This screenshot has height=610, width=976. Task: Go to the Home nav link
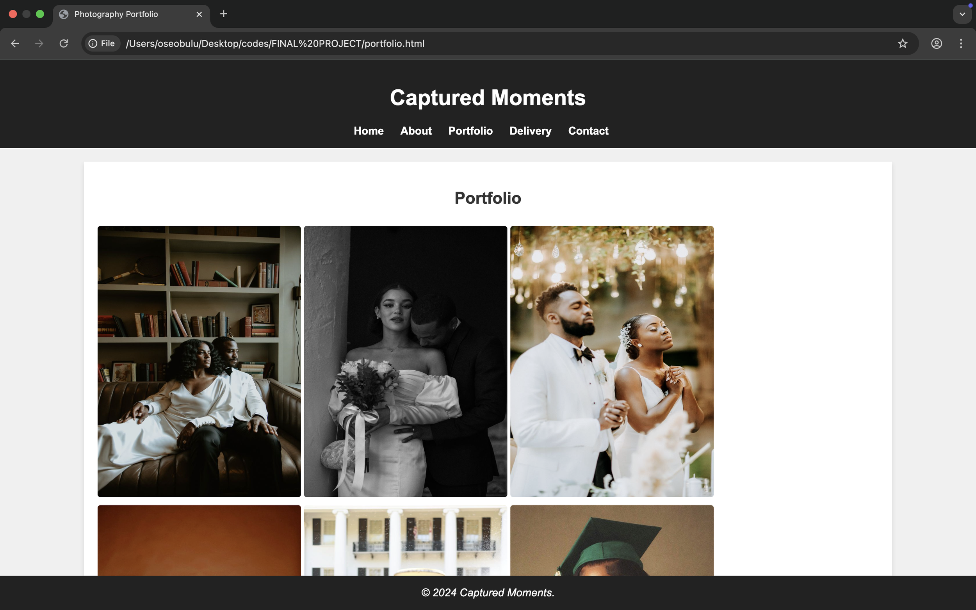click(369, 131)
